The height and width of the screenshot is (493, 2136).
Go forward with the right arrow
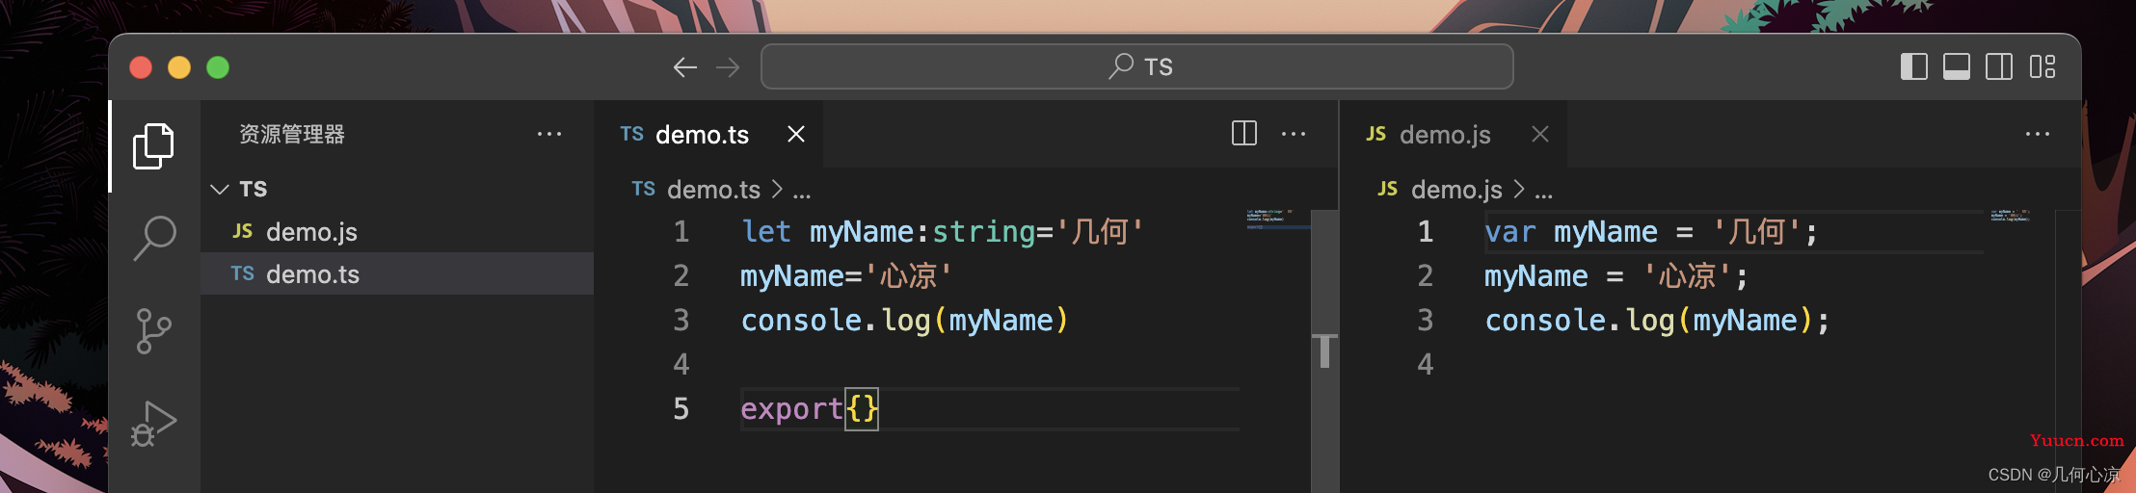click(728, 67)
